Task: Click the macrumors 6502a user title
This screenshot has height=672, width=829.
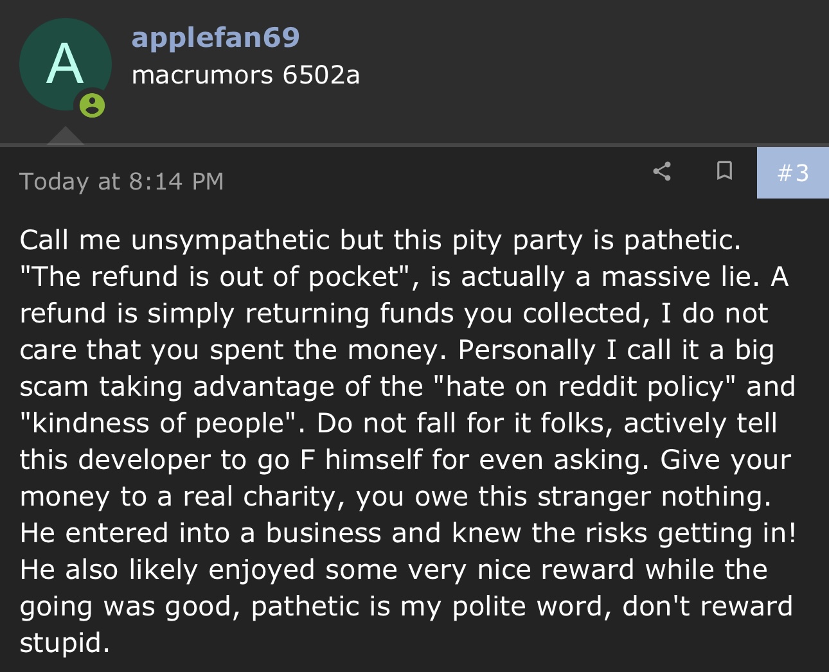Action: [x=245, y=75]
